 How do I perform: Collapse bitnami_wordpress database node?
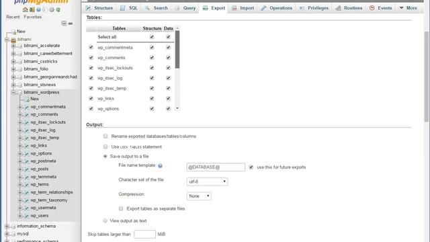13,93
